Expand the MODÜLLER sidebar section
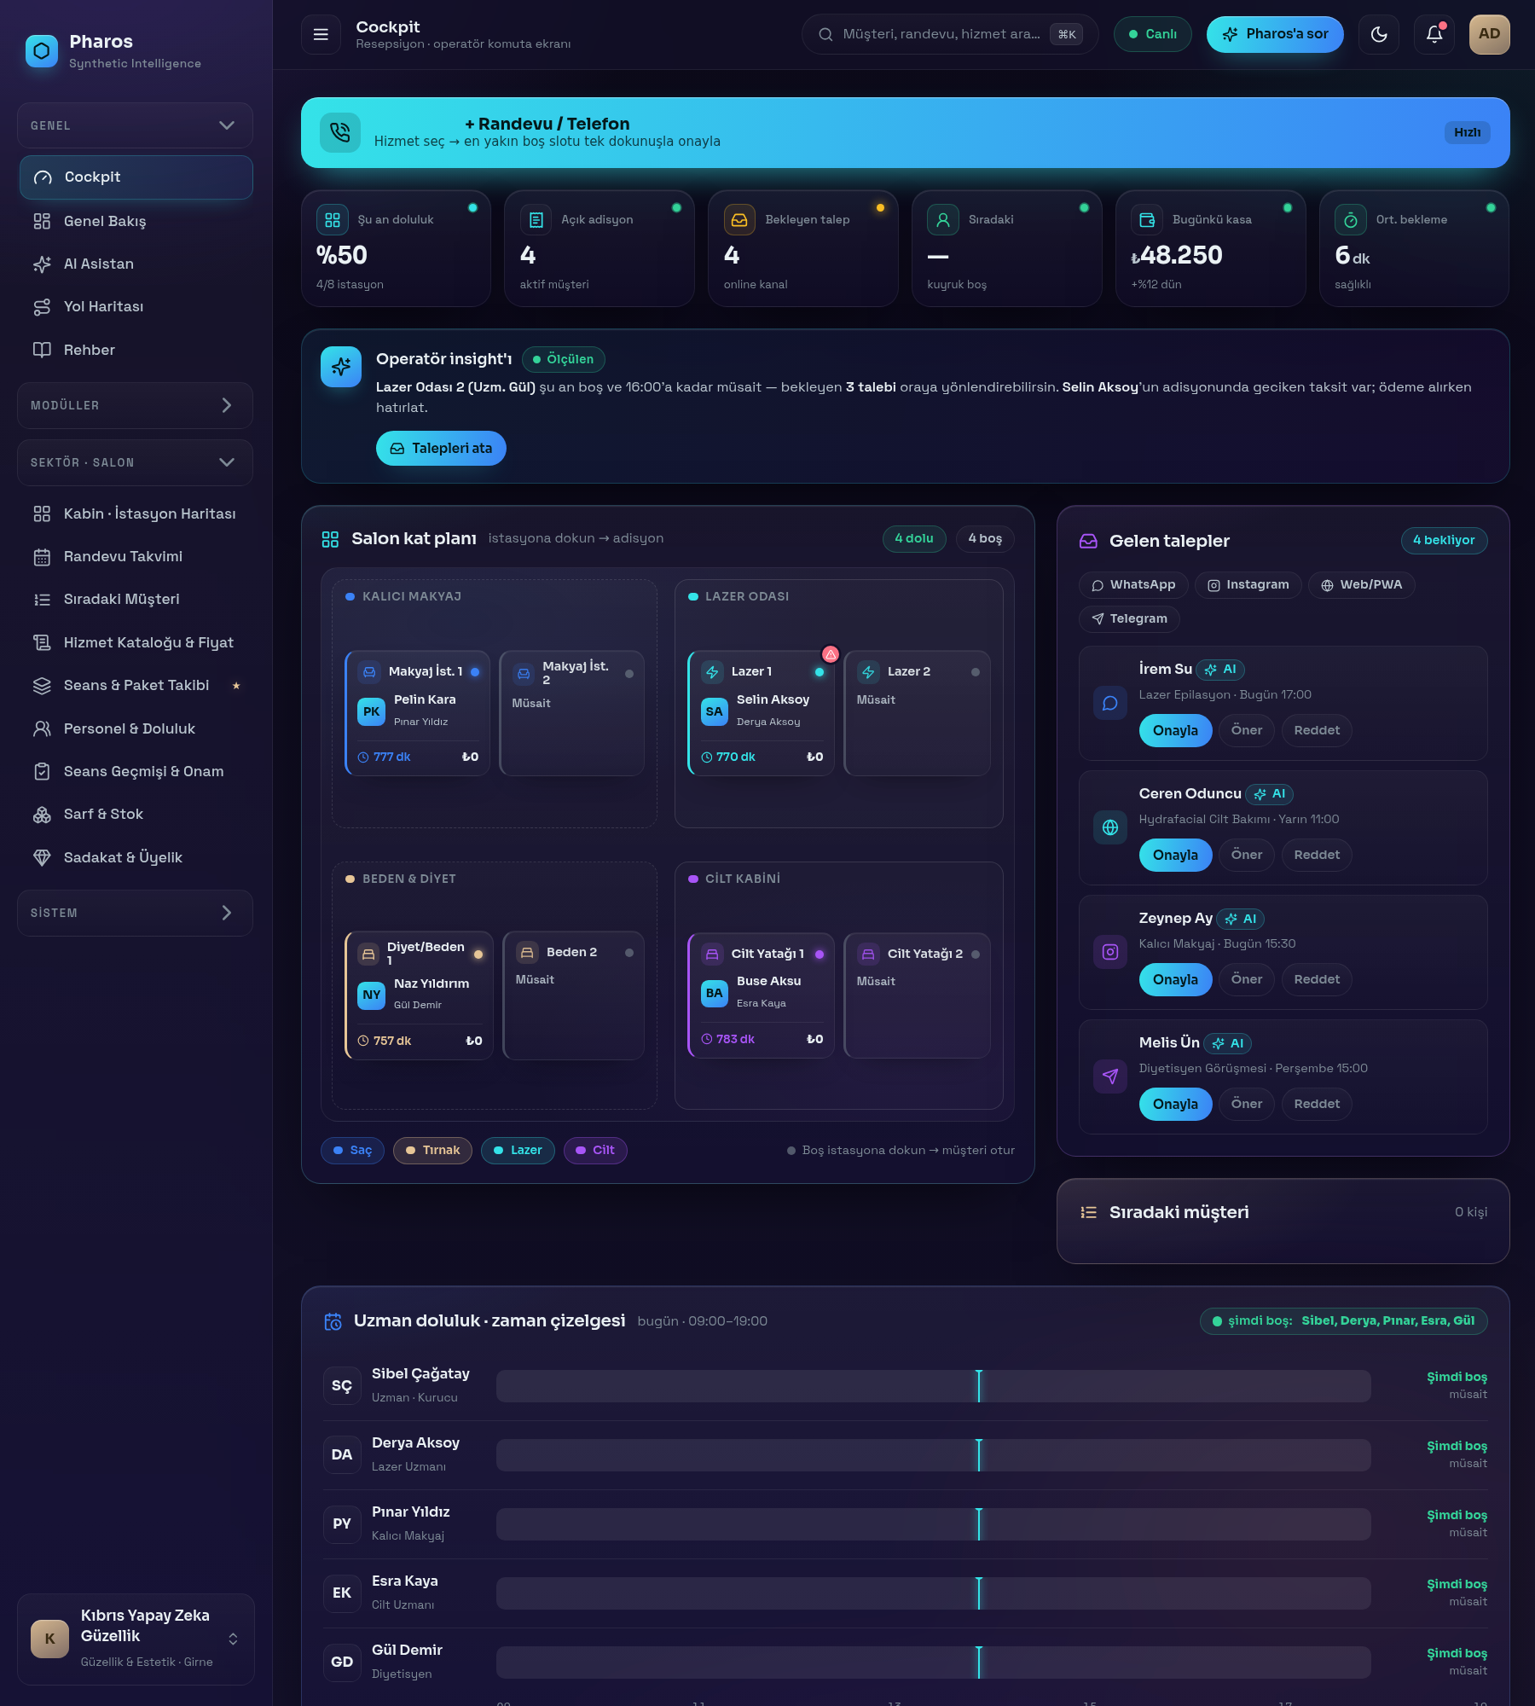Screen dimensions: 1535x1706 135,405
